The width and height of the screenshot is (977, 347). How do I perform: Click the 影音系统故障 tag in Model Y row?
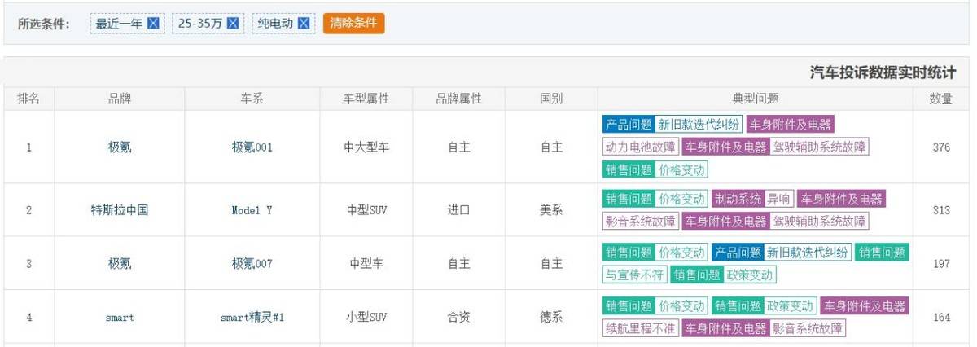(x=640, y=221)
